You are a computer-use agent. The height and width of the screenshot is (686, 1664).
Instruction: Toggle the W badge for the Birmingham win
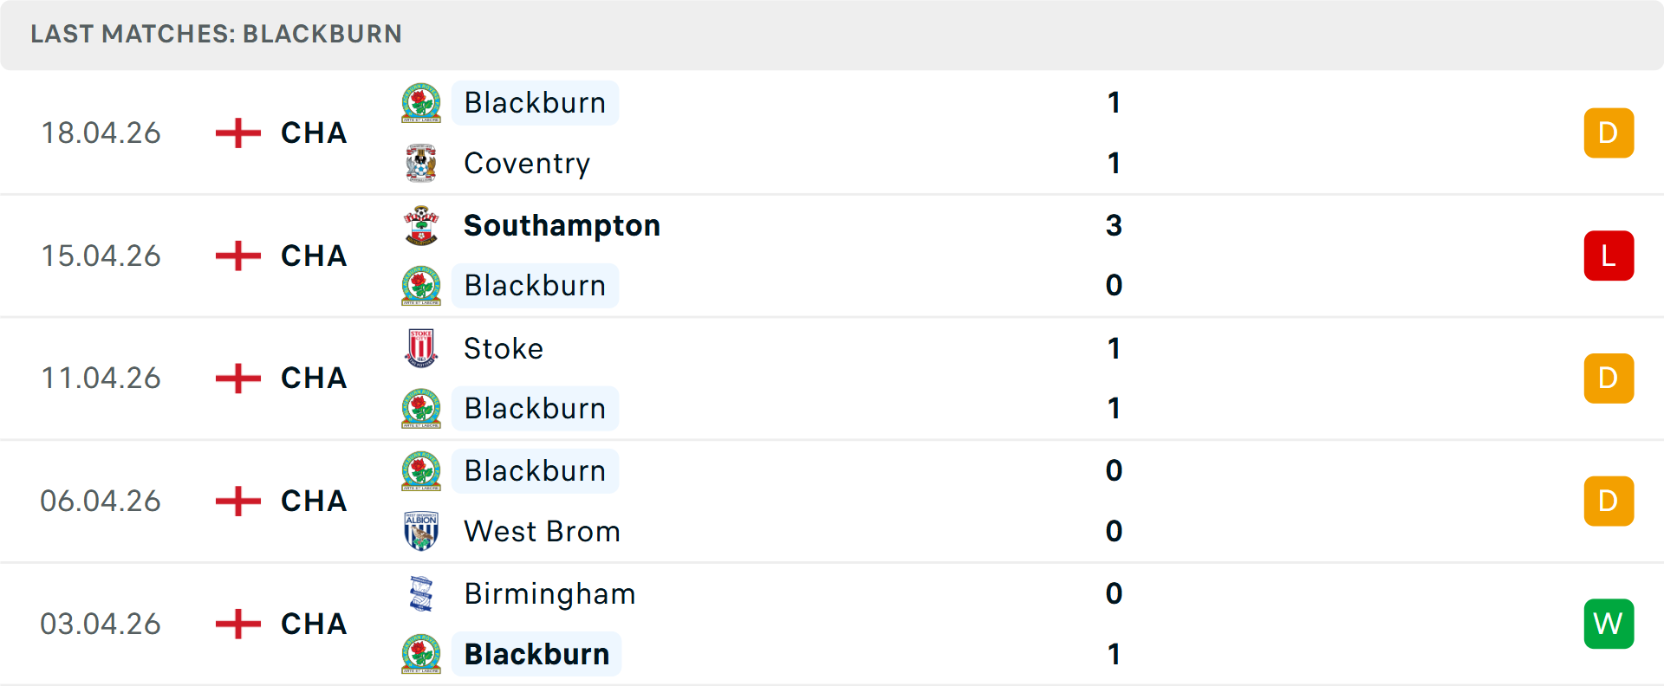click(x=1609, y=624)
